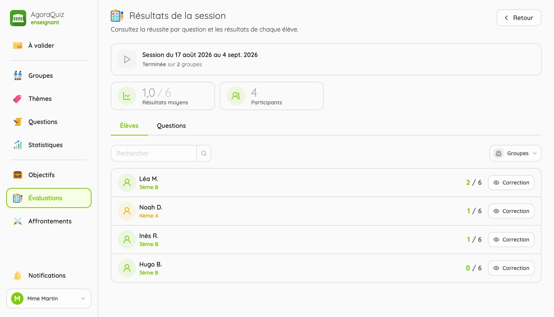
Task: Open the Groupes filter dropdown
Action: 516,153
